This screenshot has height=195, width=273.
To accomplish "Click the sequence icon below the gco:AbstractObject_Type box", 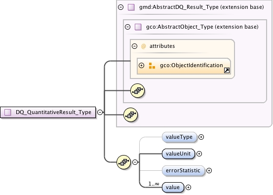I will click(x=130, y=115).
